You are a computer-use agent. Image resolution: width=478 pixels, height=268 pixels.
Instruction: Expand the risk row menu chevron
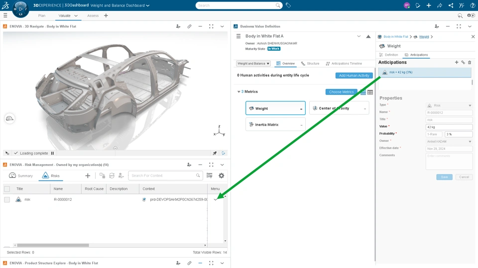tap(216, 199)
